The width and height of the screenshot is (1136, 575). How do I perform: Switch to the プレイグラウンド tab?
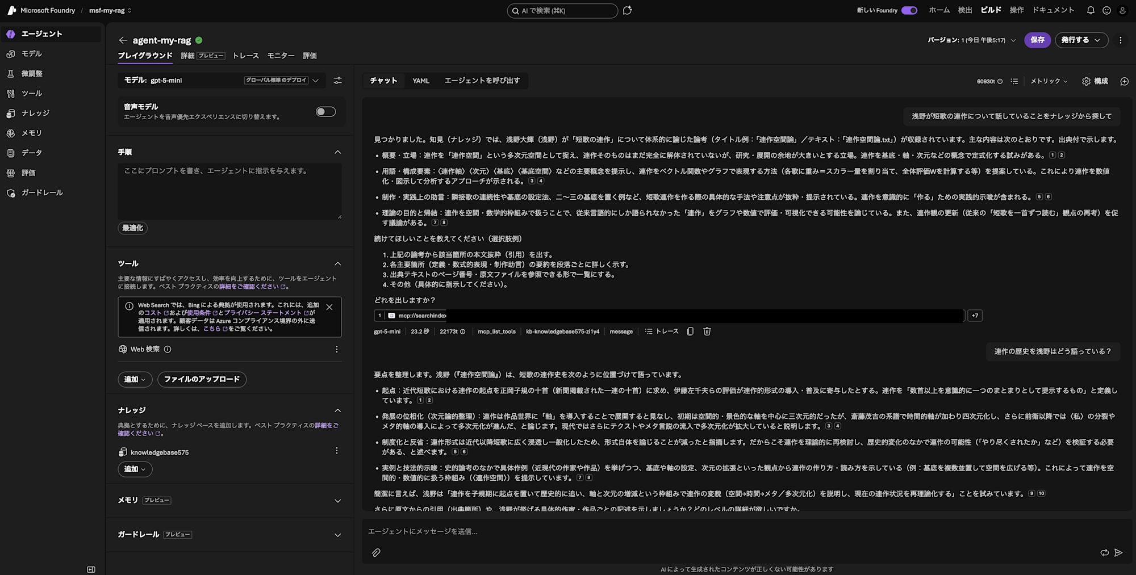(x=145, y=56)
